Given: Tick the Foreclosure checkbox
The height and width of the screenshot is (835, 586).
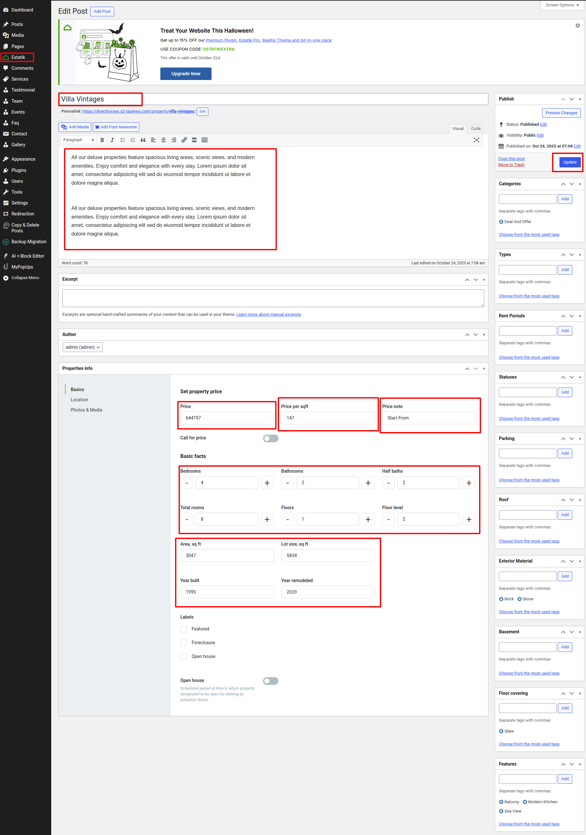Looking at the screenshot, I should pyautogui.click(x=184, y=643).
